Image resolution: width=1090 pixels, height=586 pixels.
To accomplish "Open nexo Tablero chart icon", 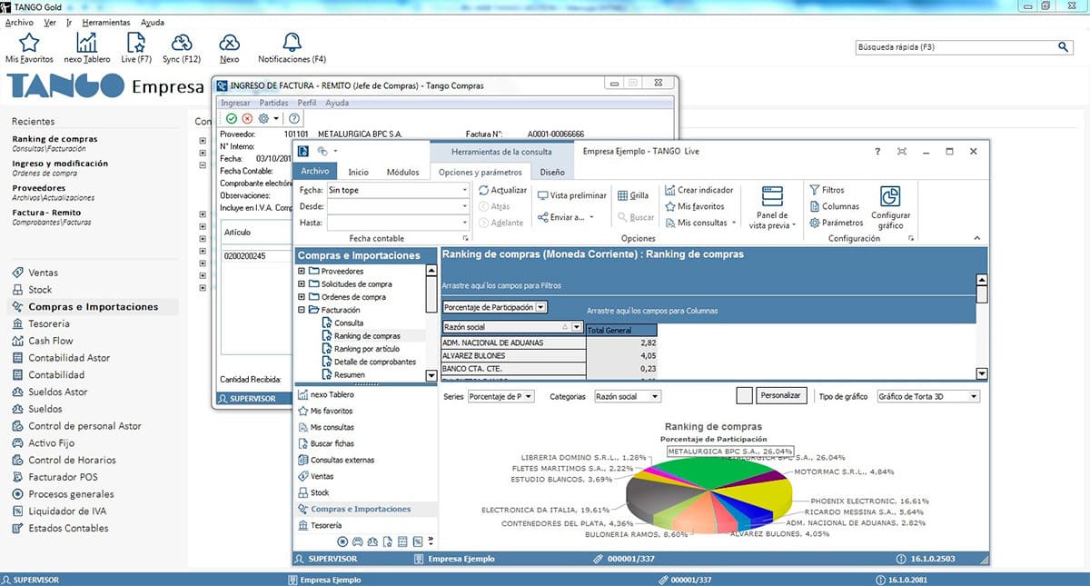I will pyautogui.click(x=87, y=43).
